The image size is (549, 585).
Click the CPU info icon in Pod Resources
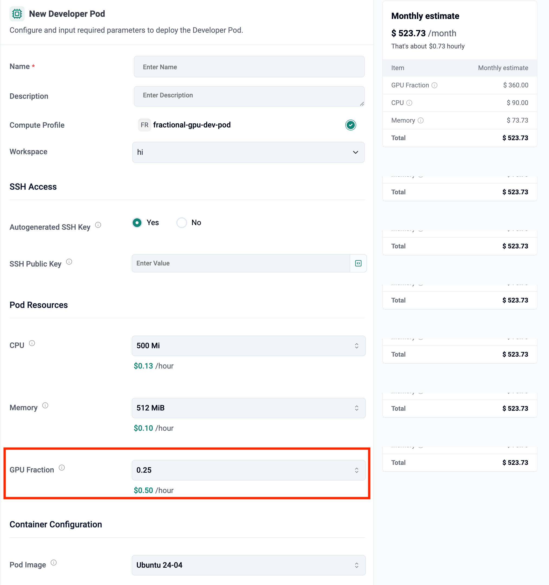32,343
